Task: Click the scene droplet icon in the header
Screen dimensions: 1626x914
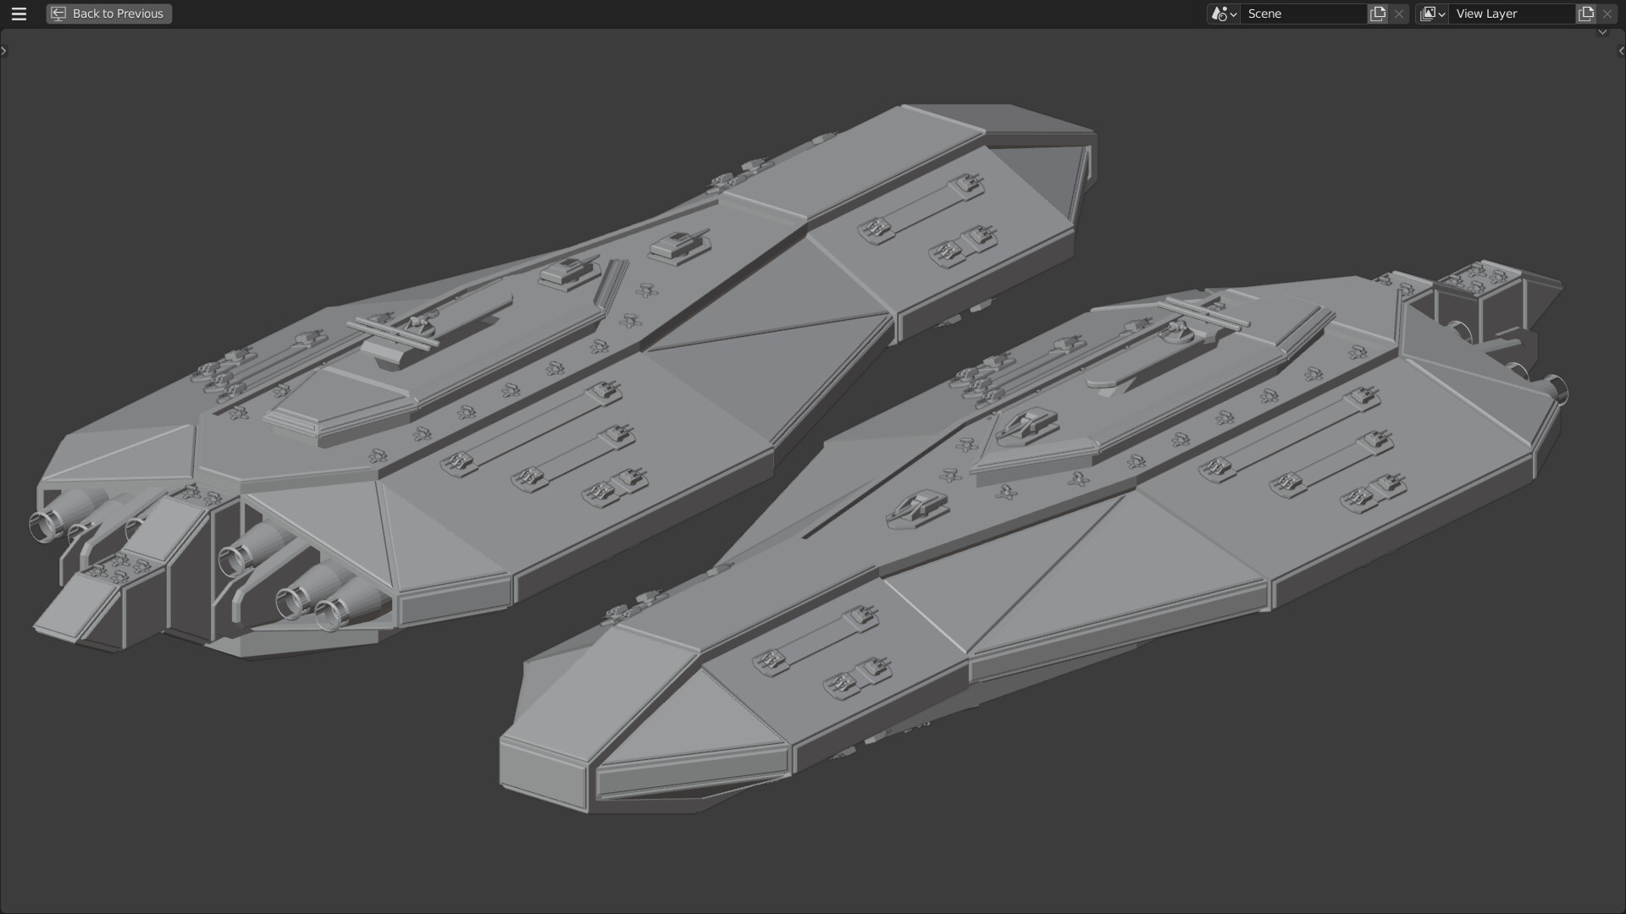Action: click(x=1219, y=14)
